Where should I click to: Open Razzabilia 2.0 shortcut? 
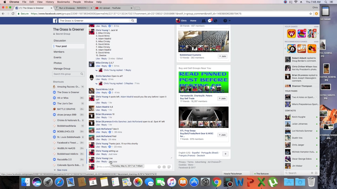[64, 160]
